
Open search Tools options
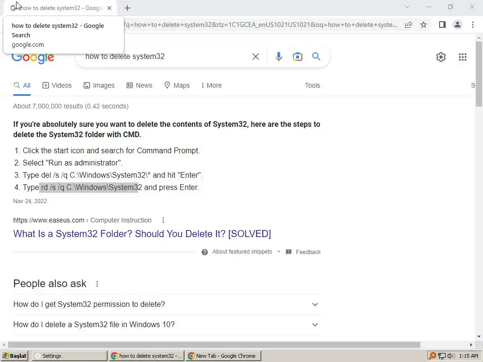pyautogui.click(x=312, y=85)
